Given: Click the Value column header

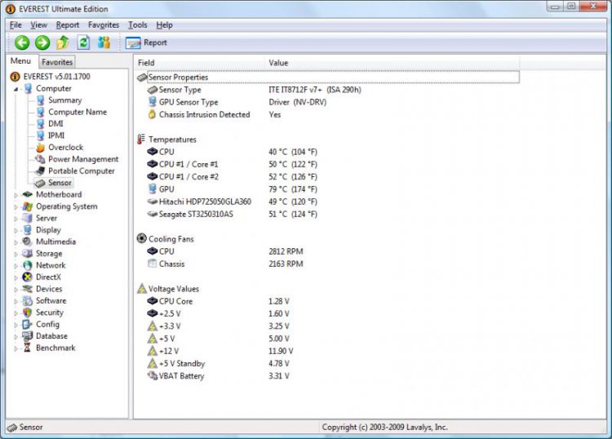Looking at the screenshot, I should [392, 63].
